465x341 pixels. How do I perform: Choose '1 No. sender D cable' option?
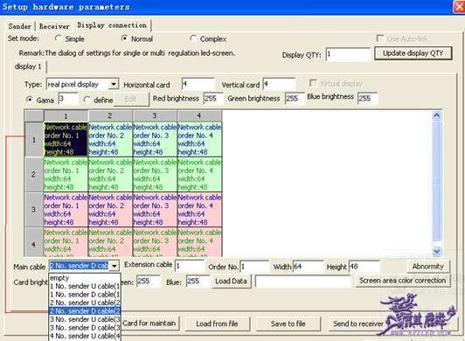pyautogui.click(x=85, y=295)
